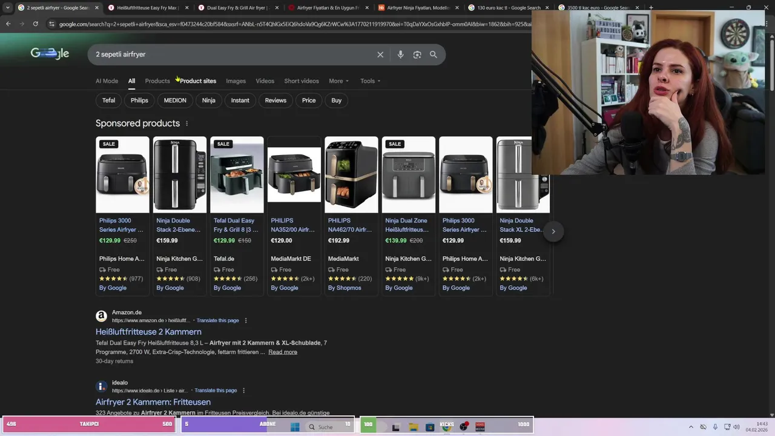Open a new browser tab

click(x=651, y=8)
